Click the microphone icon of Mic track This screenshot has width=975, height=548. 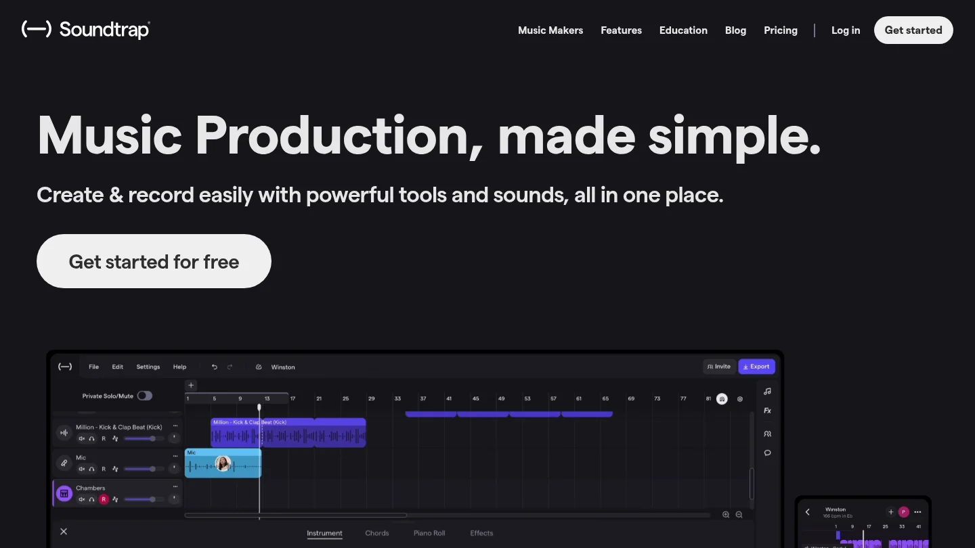point(64,463)
